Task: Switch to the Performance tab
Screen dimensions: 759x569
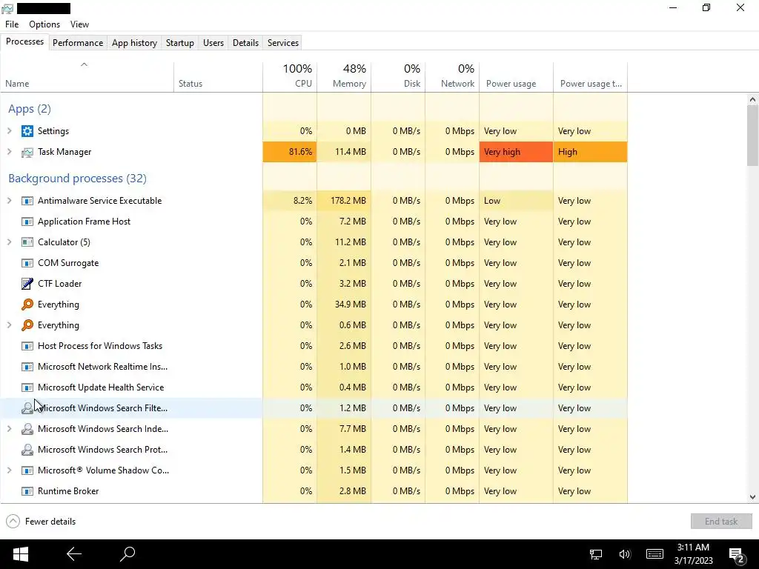Action: point(78,42)
